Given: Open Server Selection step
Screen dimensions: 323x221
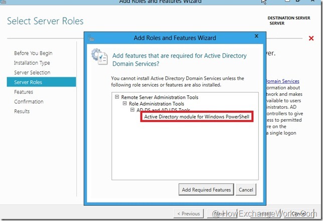Looking at the screenshot, I should point(32,73).
